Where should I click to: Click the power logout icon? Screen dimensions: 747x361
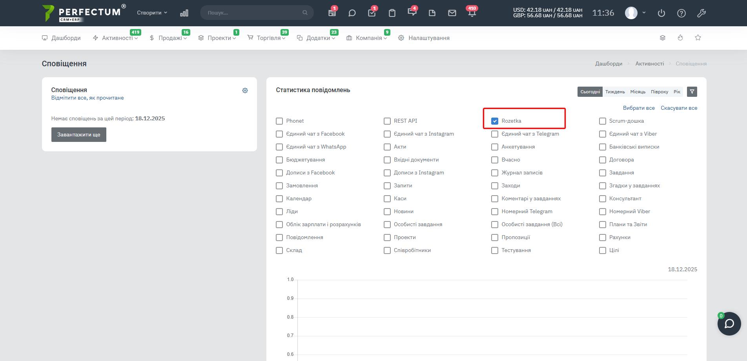tap(661, 13)
